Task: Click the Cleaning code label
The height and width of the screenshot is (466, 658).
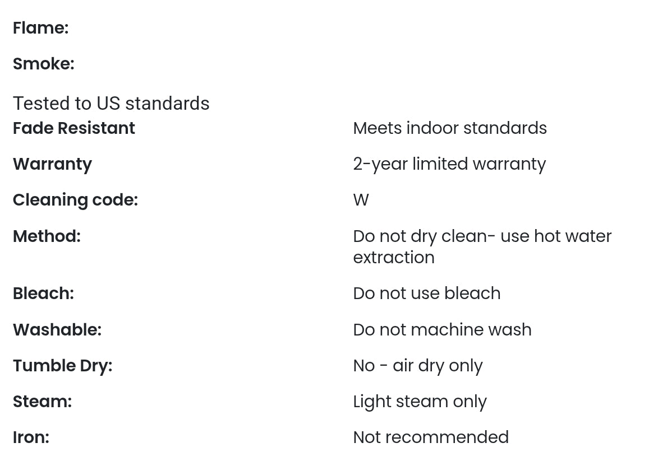Action: coord(75,200)
